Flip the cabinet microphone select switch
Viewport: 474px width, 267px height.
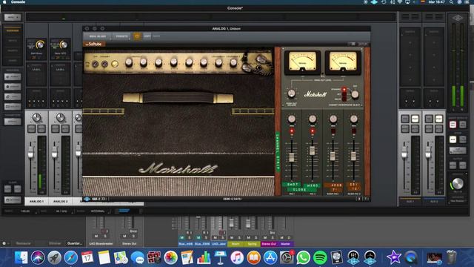344,94
